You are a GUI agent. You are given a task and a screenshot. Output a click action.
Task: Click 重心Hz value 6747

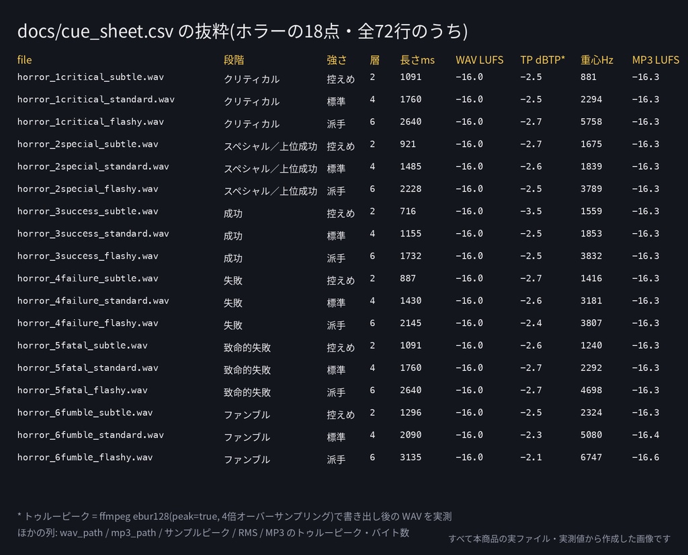(591, 457)
